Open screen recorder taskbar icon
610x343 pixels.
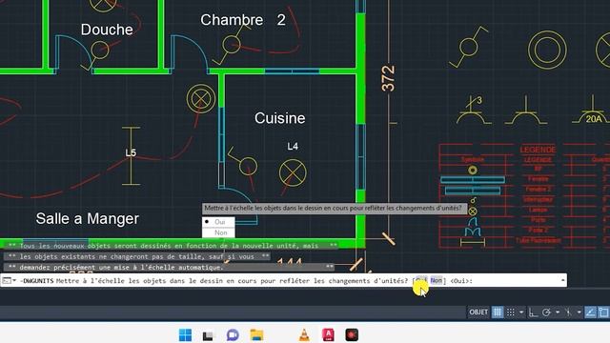tap(352, 334)
